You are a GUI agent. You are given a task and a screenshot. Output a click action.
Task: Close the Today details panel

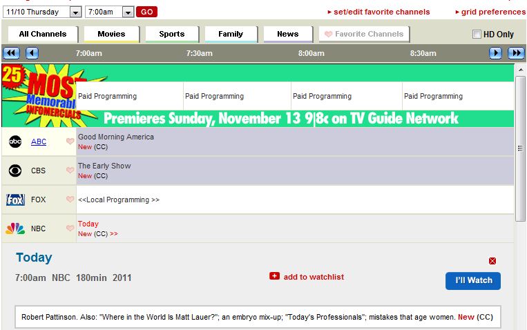pyautogui.click(x=492, y=261)
